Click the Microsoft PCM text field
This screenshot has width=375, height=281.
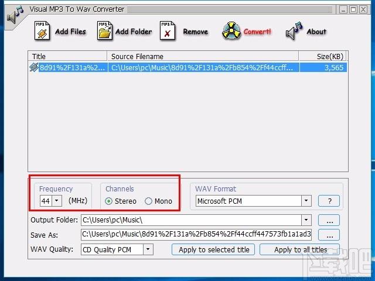click(248, 201)
